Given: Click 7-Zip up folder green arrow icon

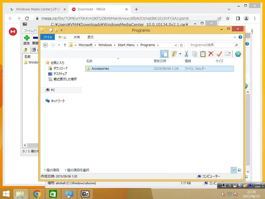Looking at the screenshot, I should (26, 50).
